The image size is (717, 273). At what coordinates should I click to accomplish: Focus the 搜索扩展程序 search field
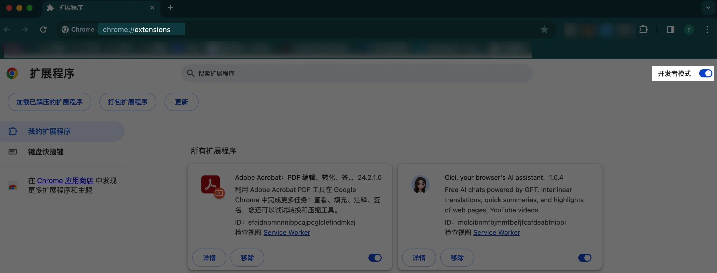pyautogui.click(x=357, y=73)
